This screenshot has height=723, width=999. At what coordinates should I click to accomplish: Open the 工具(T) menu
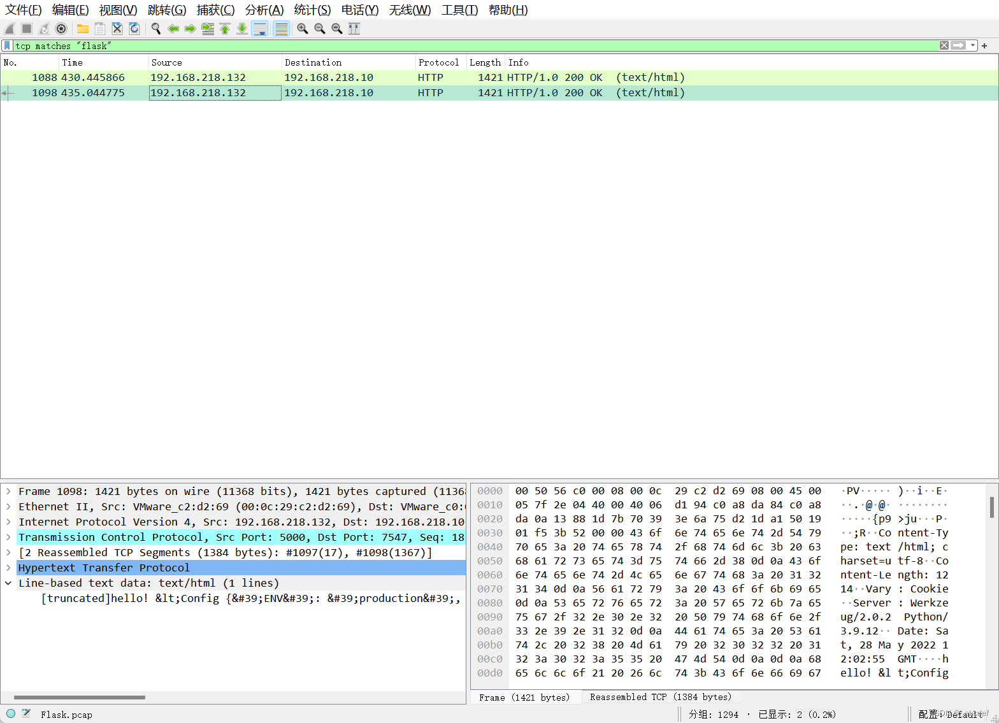coord(459,10)
